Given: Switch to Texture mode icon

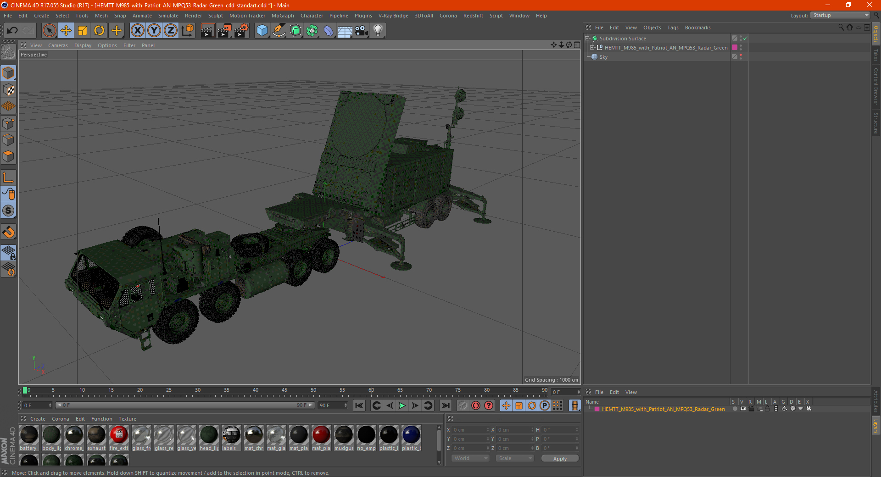Looking at the screenshot, I should pos(9,89).
